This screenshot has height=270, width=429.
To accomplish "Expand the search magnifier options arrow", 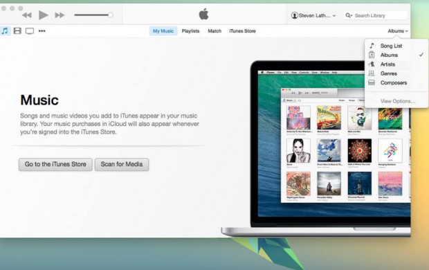I will pyautogui.click(x=349, y=16).
